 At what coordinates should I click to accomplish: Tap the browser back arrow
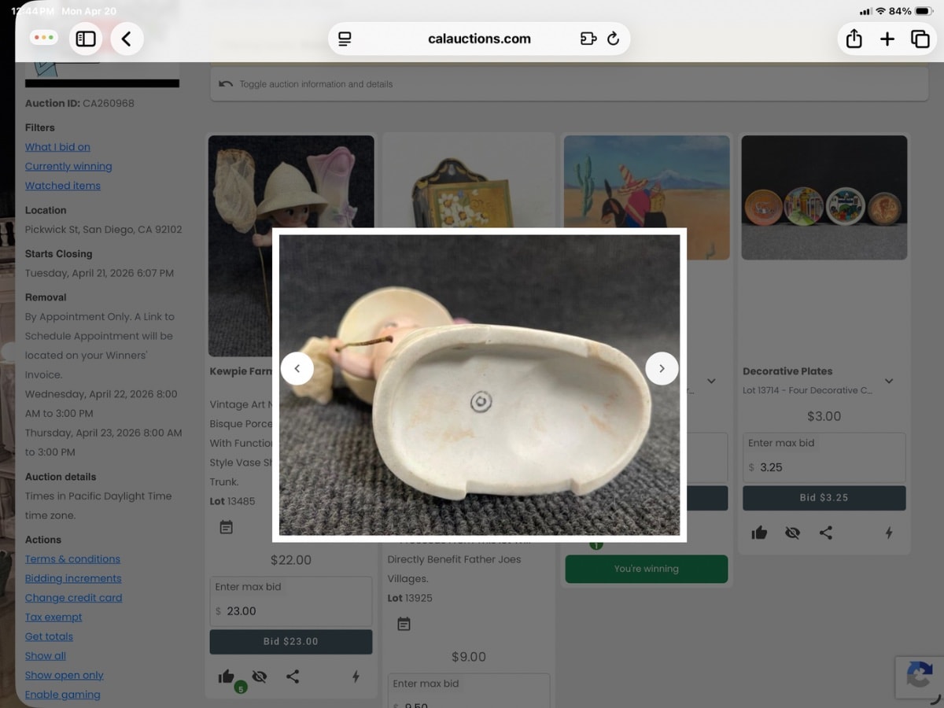pos(127,39)
